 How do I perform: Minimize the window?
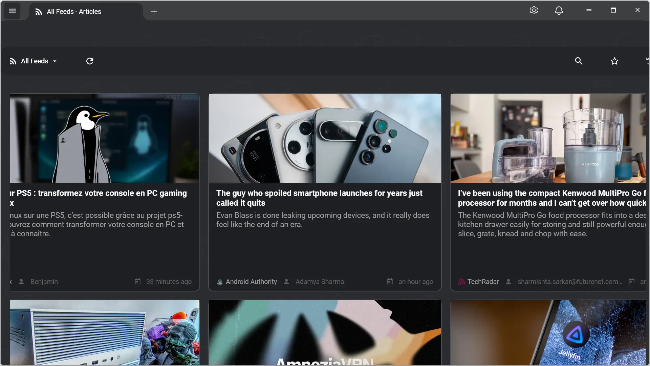[589, 10]
